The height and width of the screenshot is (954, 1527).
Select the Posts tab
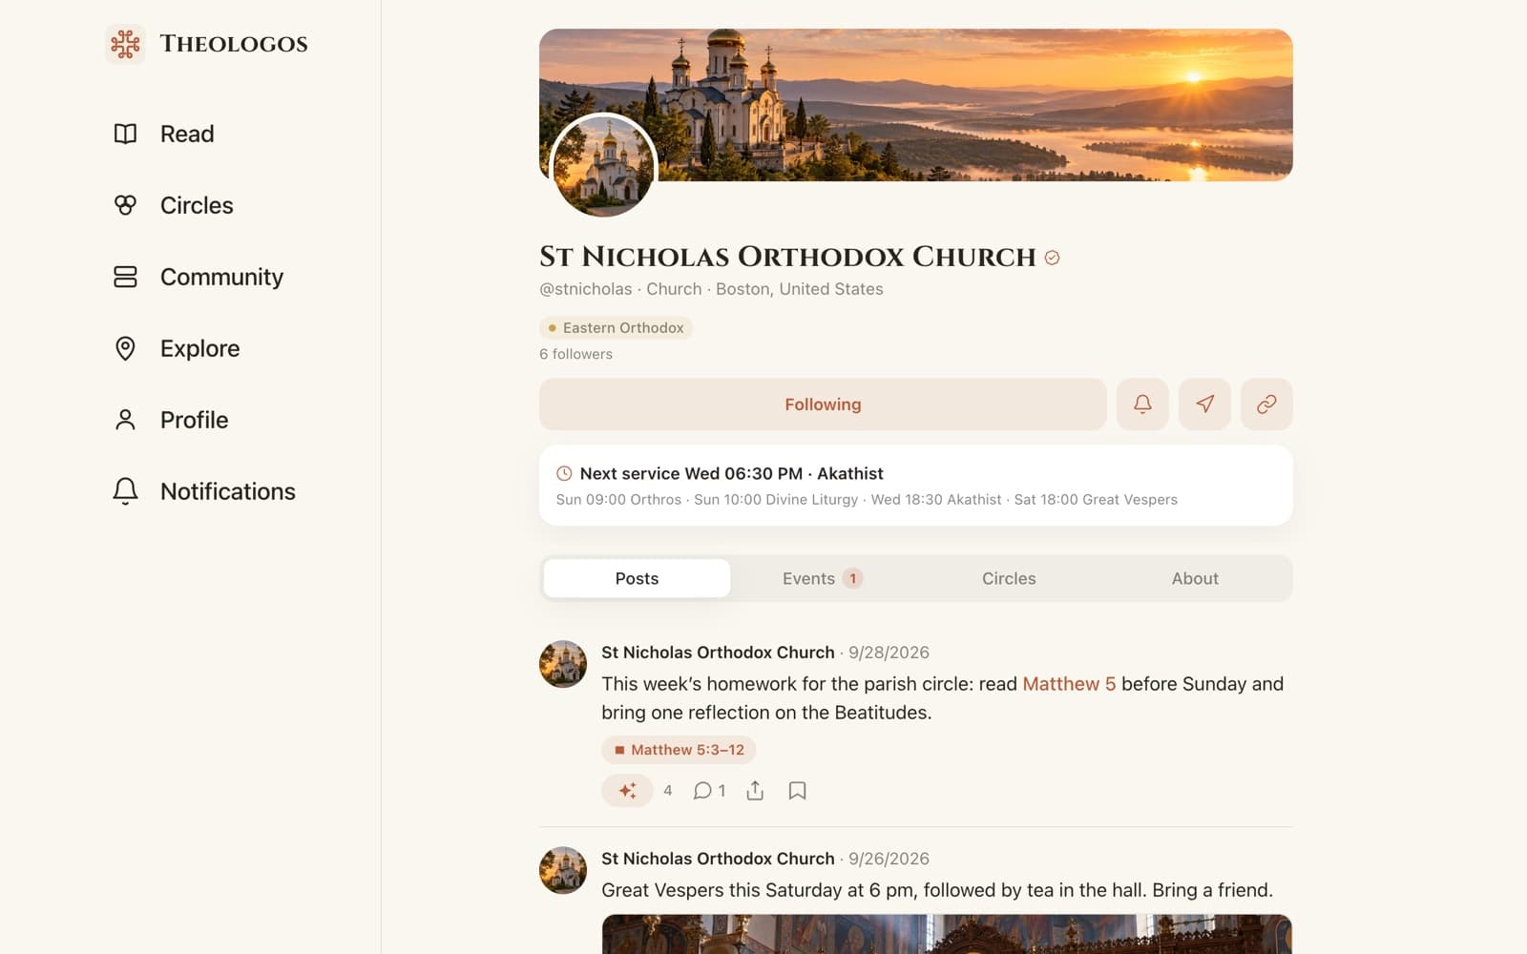(637, 578)
